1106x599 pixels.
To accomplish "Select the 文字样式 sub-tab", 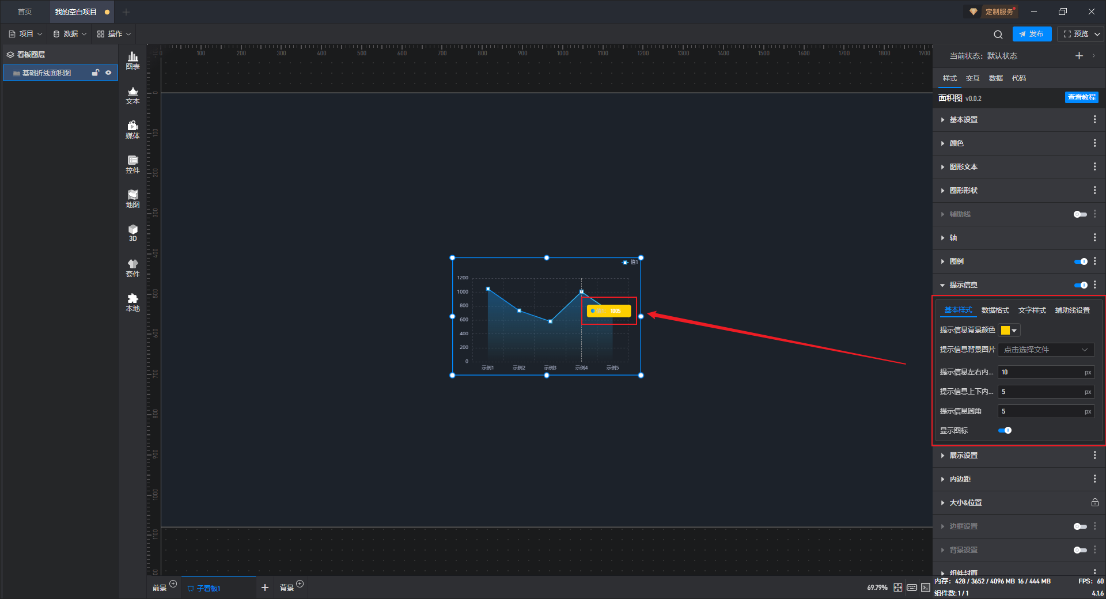I will (x=1032, y=310).
